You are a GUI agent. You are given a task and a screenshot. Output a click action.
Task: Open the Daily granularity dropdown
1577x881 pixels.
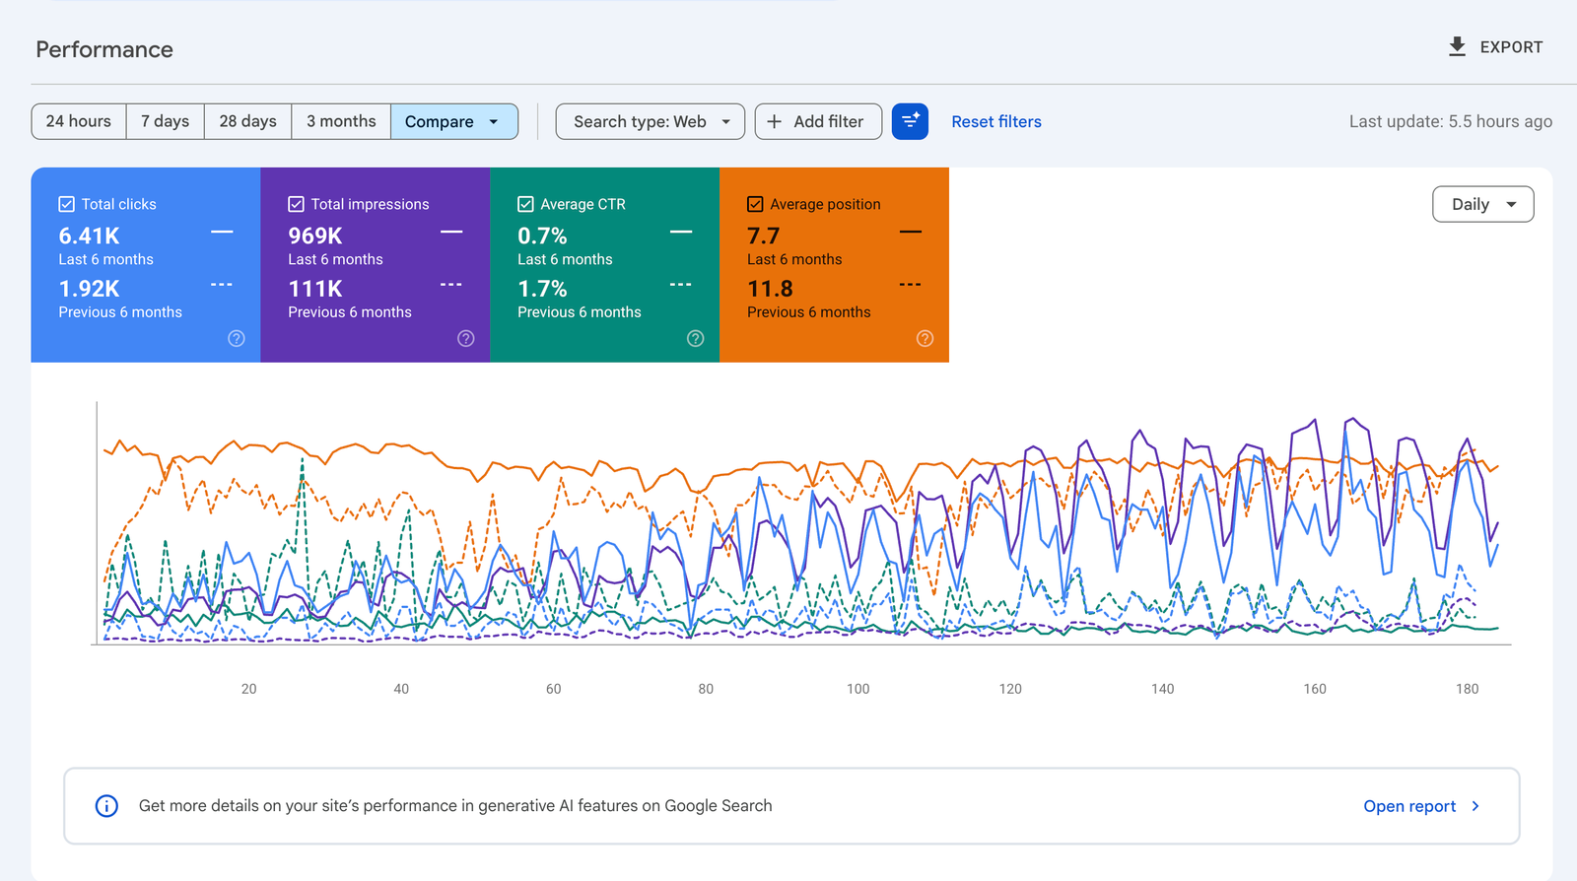pos(1482,204)
